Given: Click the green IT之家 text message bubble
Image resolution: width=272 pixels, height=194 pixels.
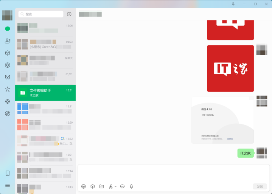Looking at the screenshot, I should pos(246,153).
